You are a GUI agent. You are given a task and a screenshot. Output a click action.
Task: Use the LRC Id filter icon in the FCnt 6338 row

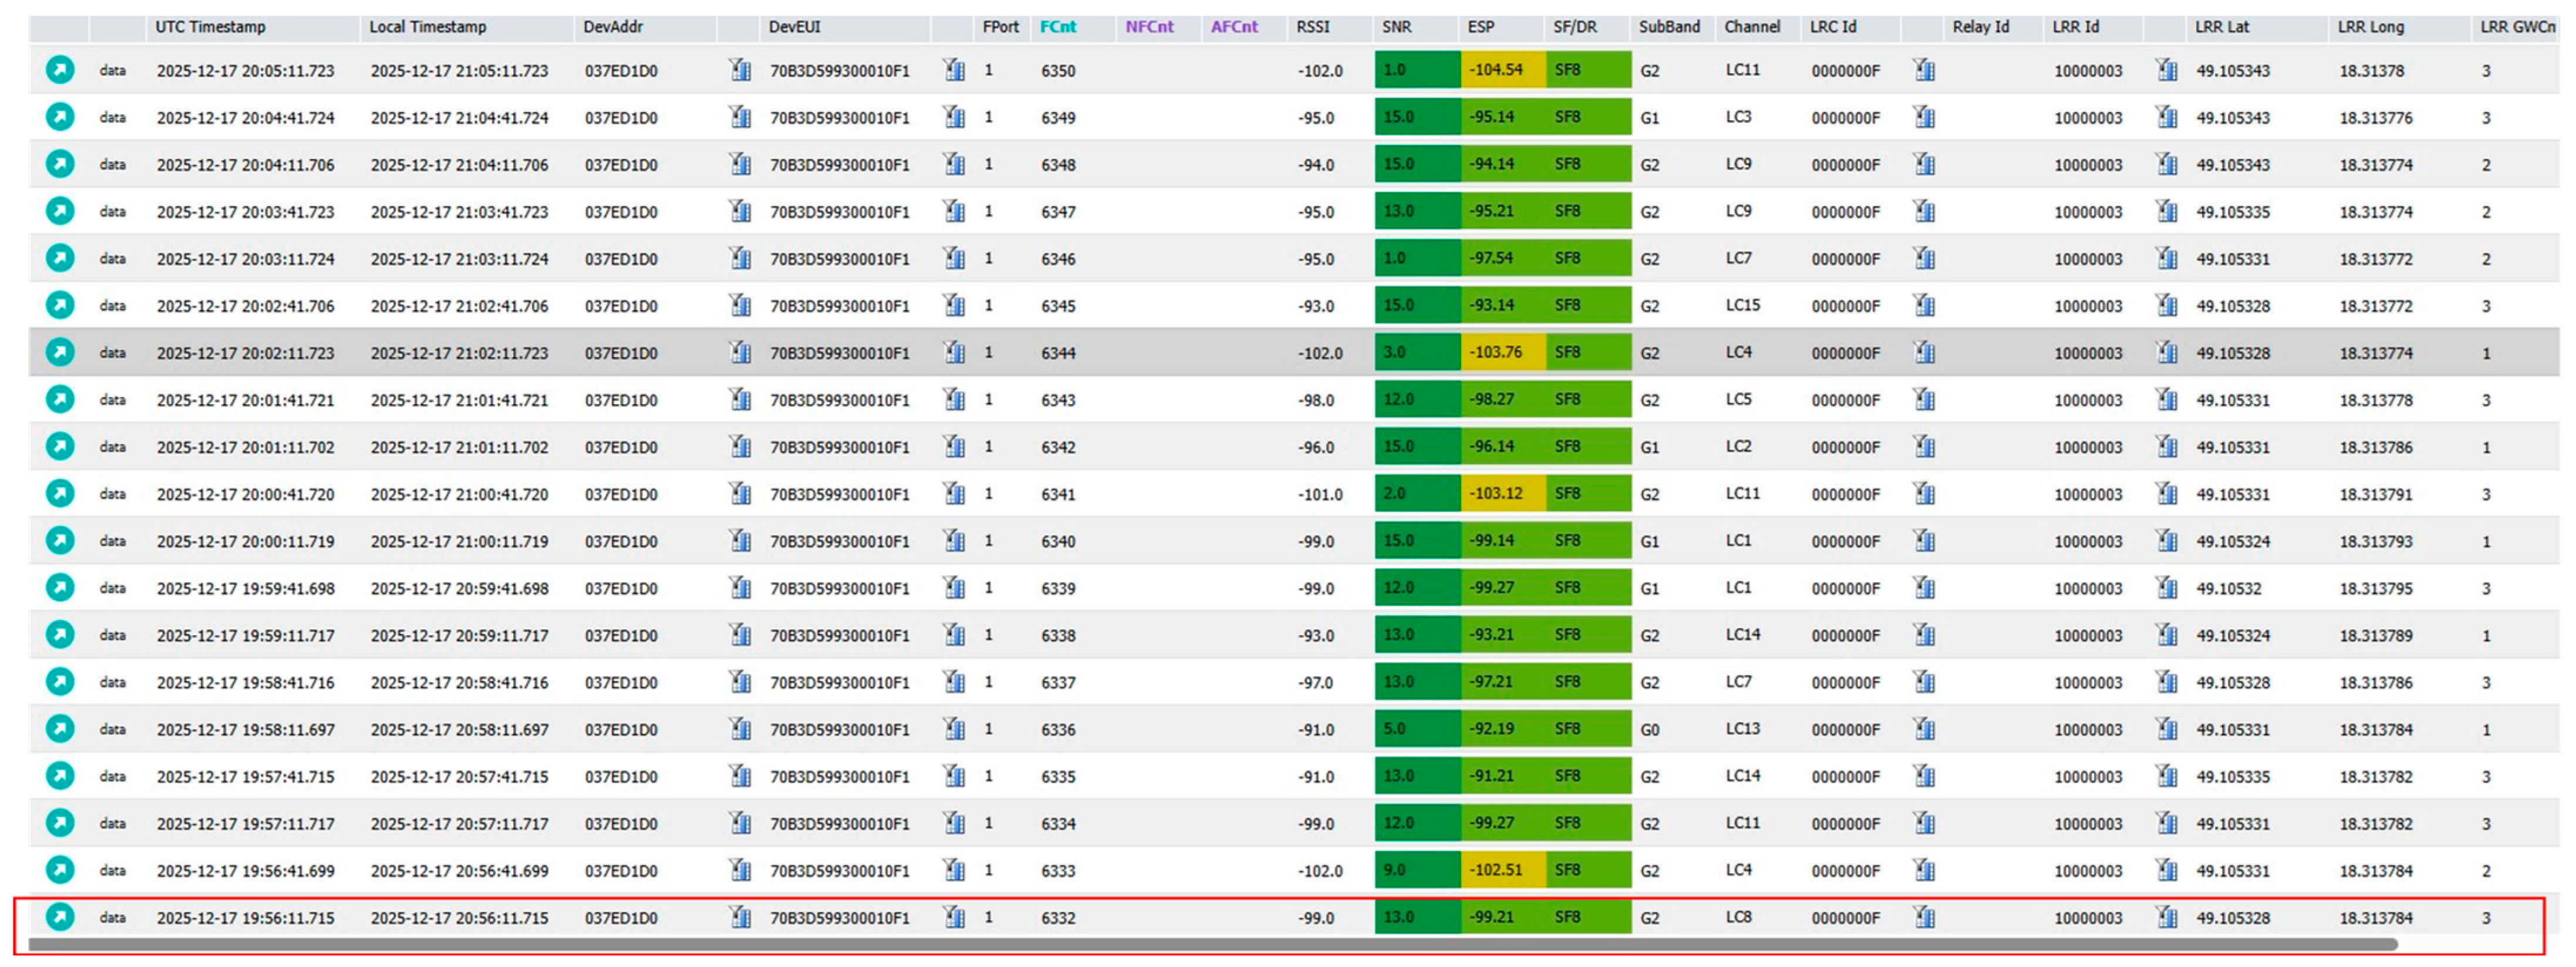pyautogui.click(x=1924, y=635)
